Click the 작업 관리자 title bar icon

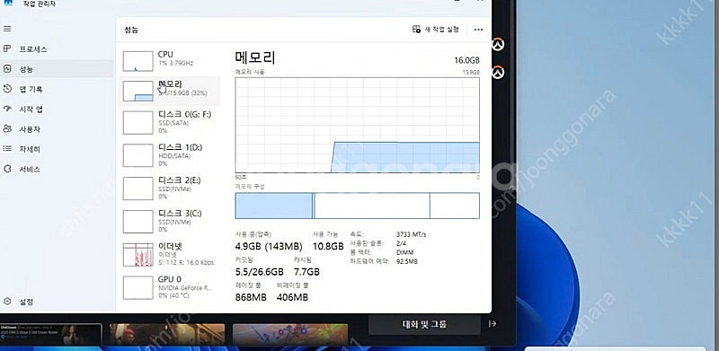(x=8, y=3)
